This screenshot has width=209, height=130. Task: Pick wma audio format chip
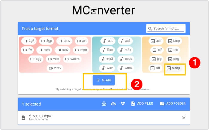pos(126,68)
